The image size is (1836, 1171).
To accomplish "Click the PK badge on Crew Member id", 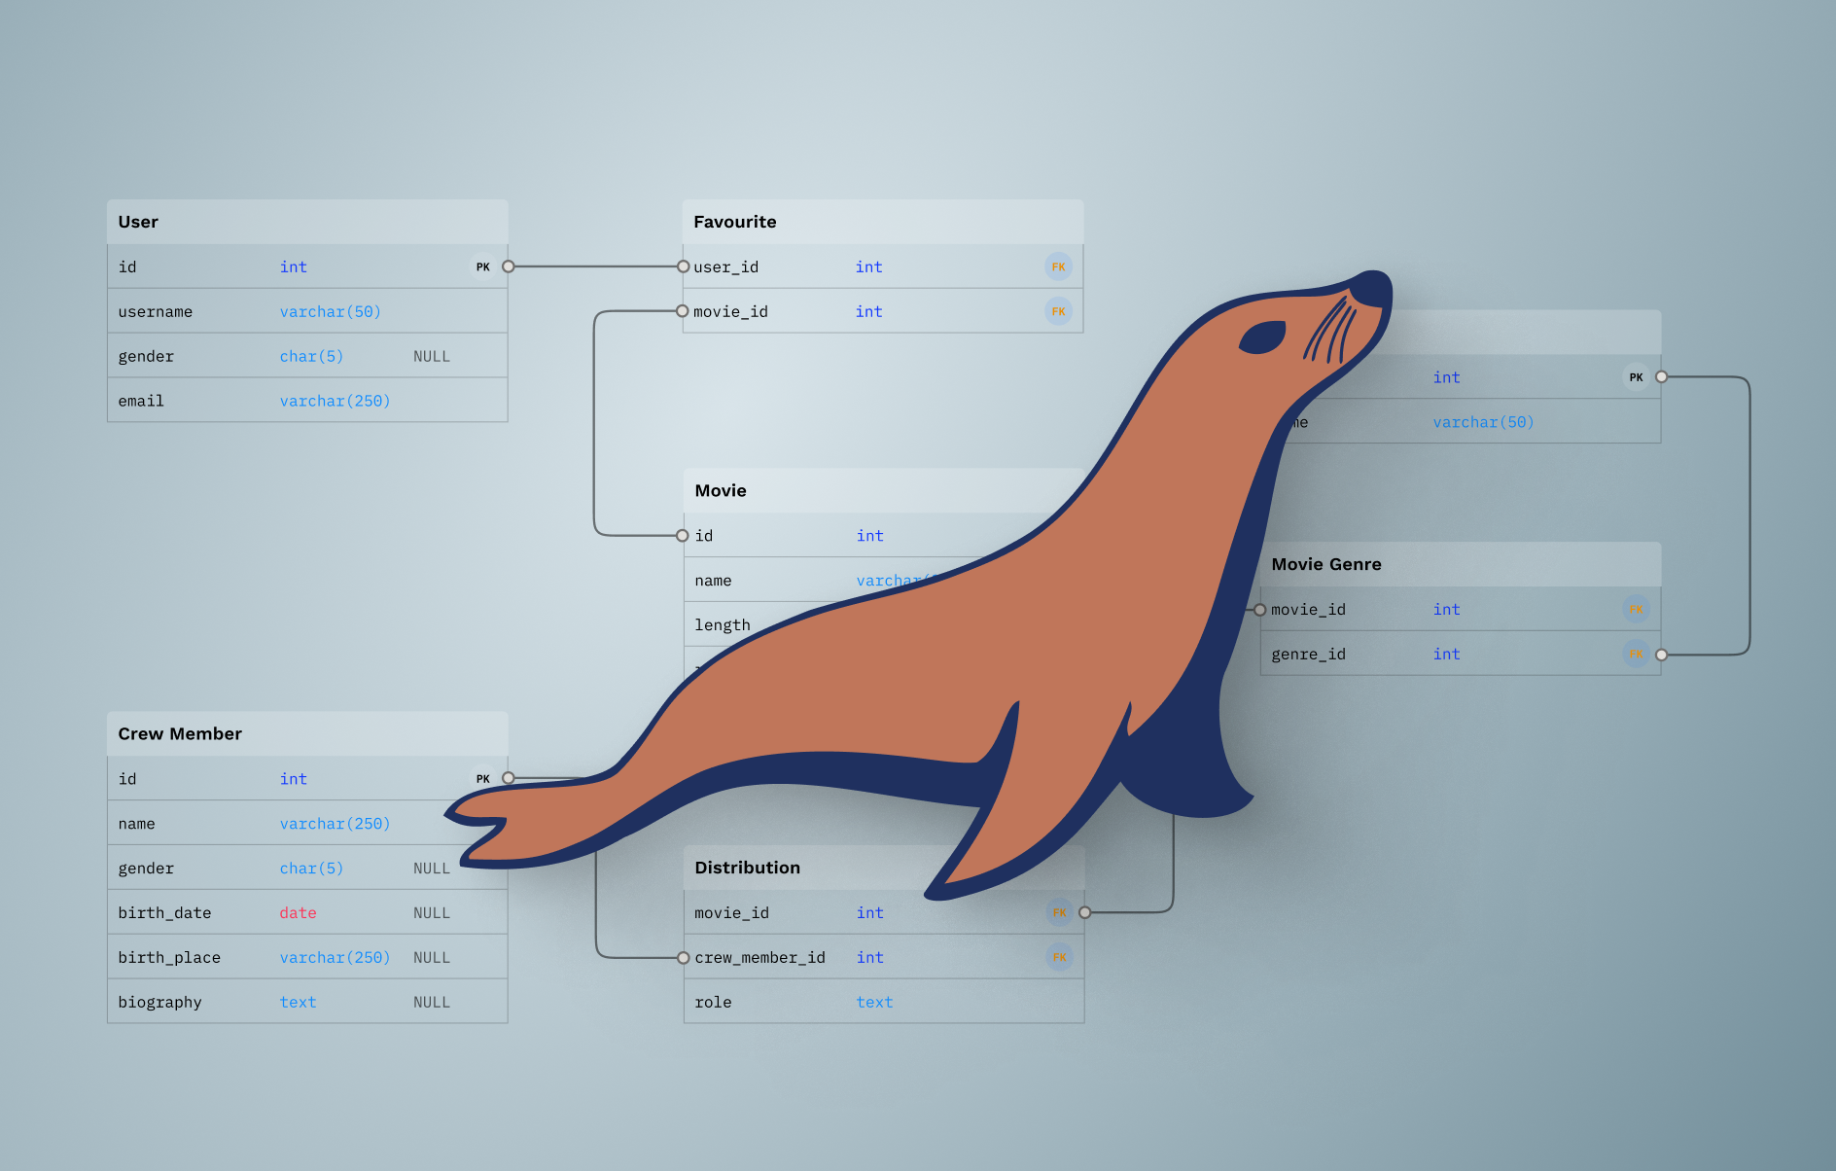I will pos(483,778).
